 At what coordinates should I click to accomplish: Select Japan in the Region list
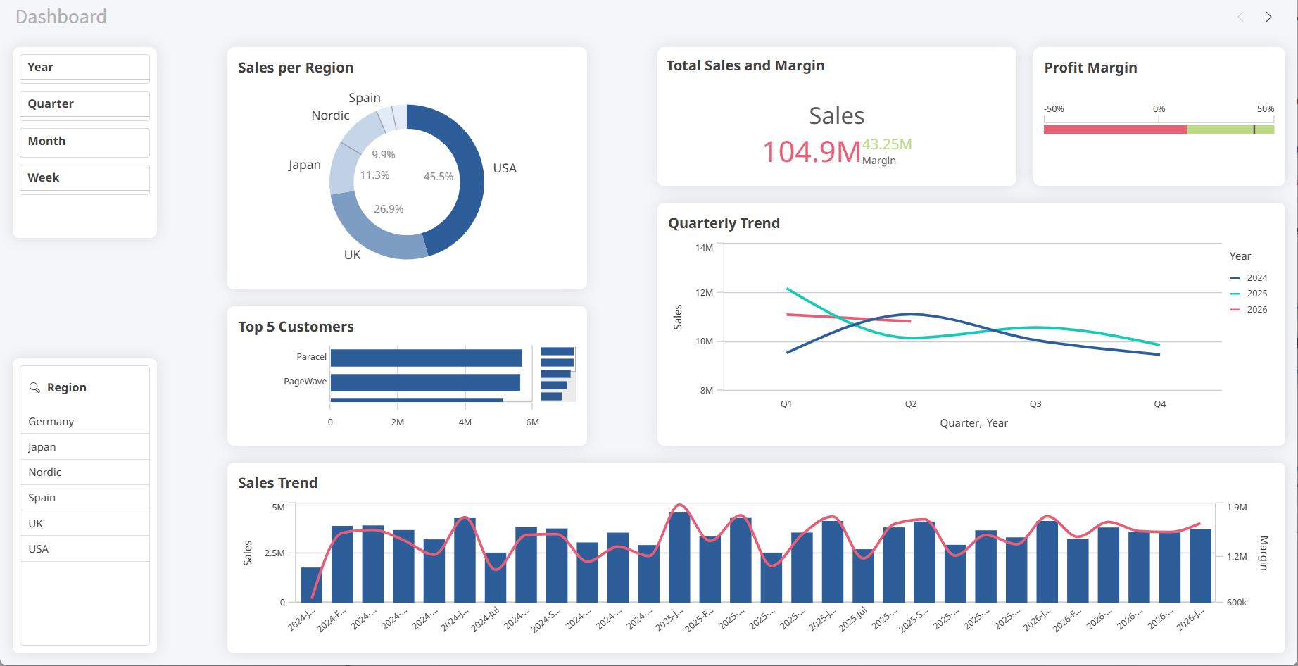click(x=84, y=446)
